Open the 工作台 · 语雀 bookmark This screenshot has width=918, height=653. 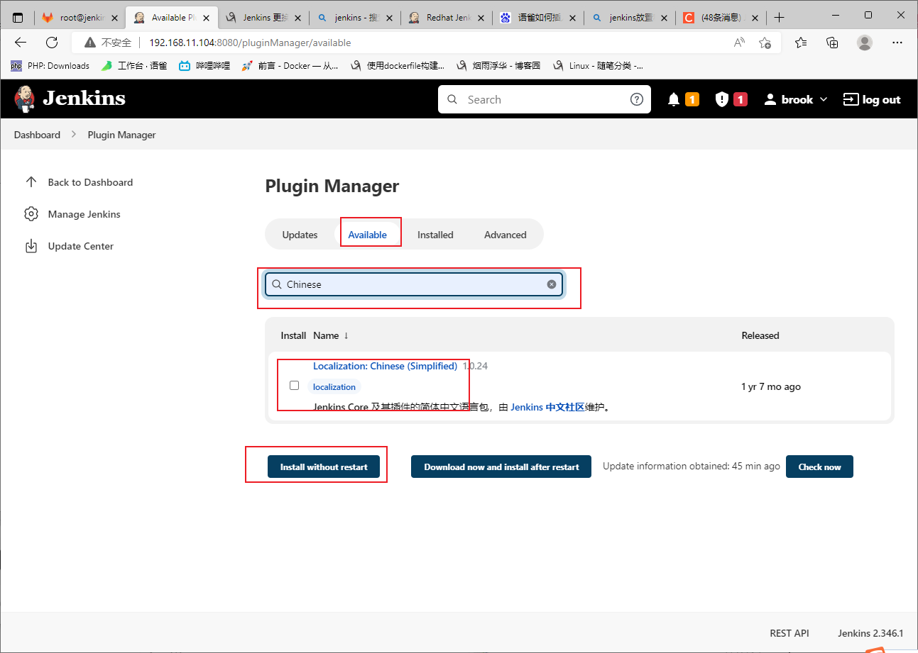point(134,66)
